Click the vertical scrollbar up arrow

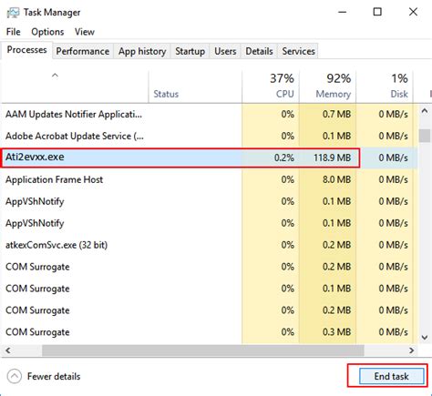point(425,111)
